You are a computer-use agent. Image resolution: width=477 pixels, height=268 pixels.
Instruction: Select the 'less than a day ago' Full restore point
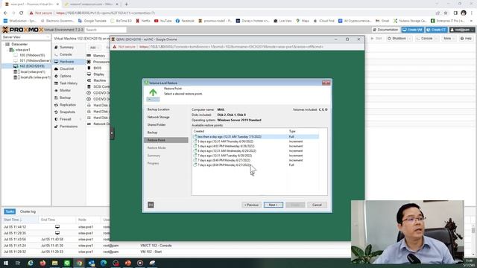click(256, 137)
